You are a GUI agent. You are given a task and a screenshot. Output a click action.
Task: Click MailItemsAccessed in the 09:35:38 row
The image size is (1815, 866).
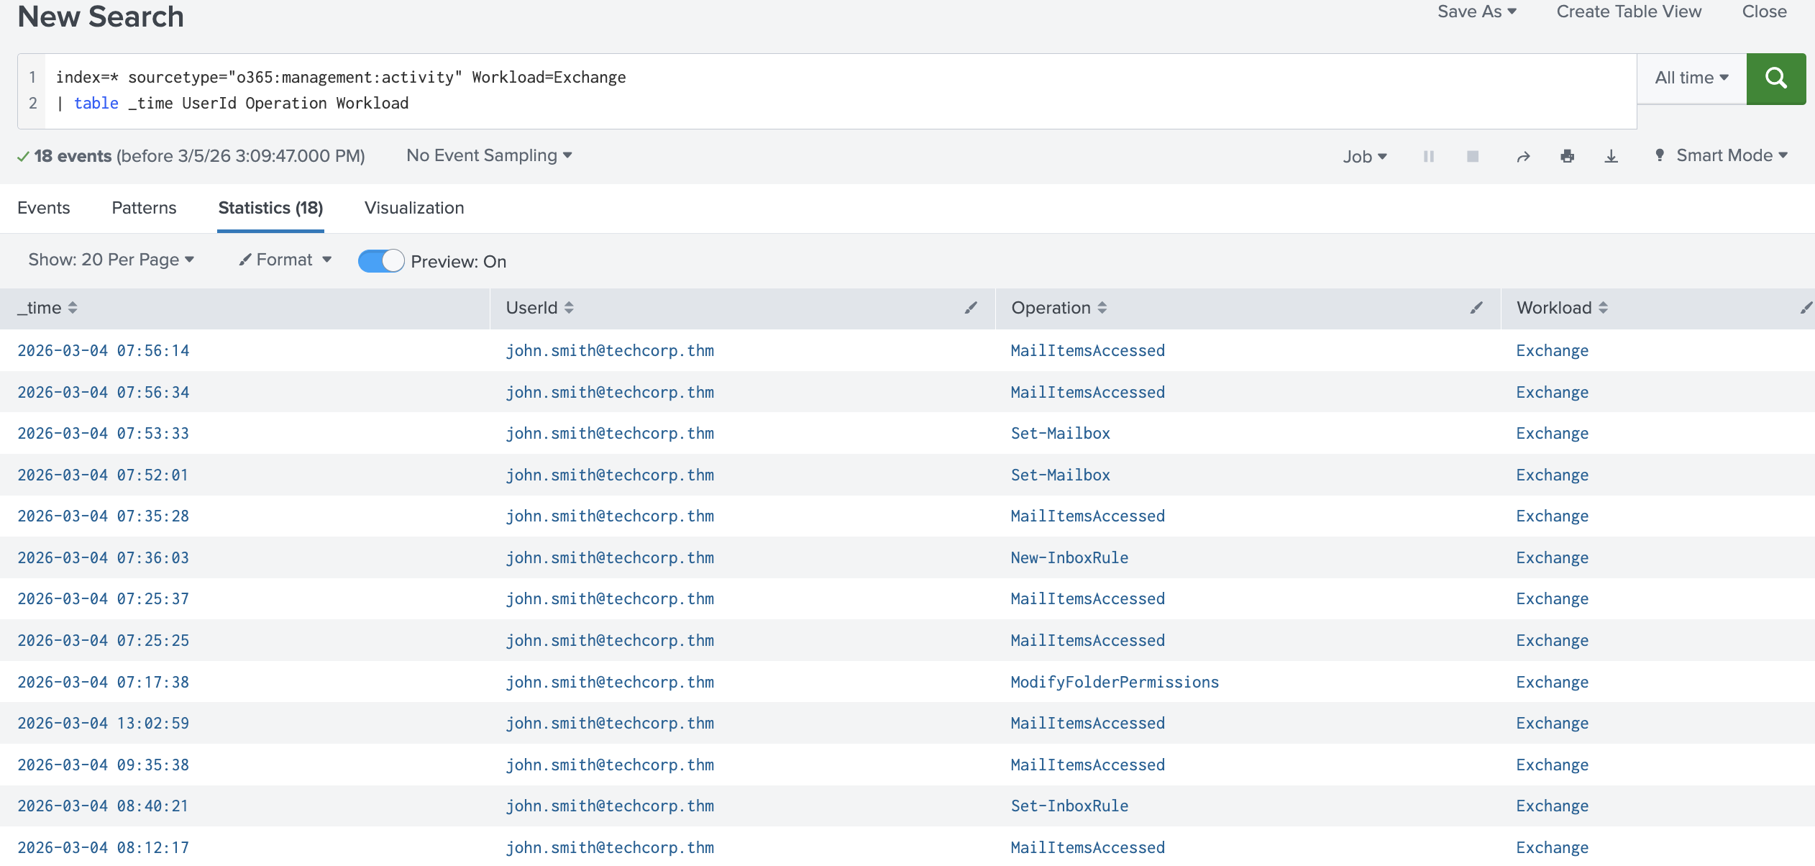(x=1088, y=765)
